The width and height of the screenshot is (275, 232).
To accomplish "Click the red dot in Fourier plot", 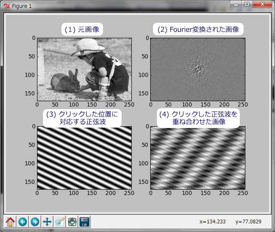I will click(x=203, y=61).
